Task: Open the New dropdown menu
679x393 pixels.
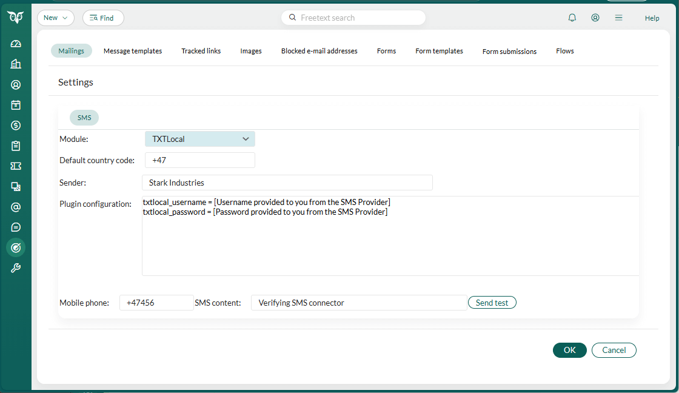Action: coord(56,18)
